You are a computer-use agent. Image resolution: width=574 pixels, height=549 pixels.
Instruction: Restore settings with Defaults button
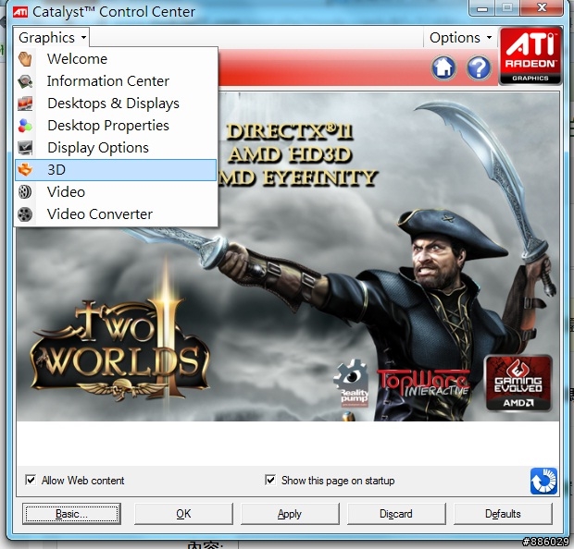point(503,514)
